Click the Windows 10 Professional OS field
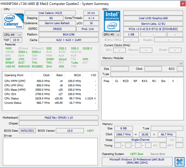Image resolution: width=186 pixels, height=168 pixels. (137, 161)
